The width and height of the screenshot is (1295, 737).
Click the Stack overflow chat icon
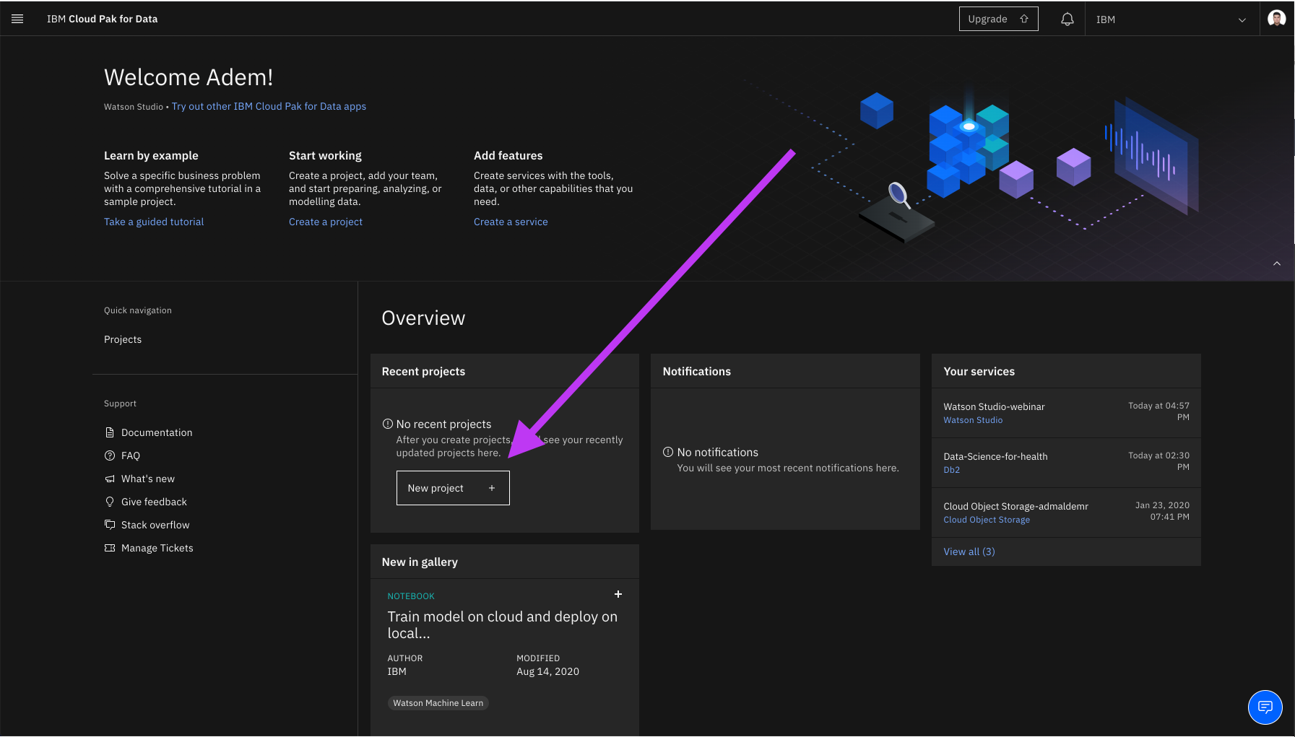coord(110,525)
